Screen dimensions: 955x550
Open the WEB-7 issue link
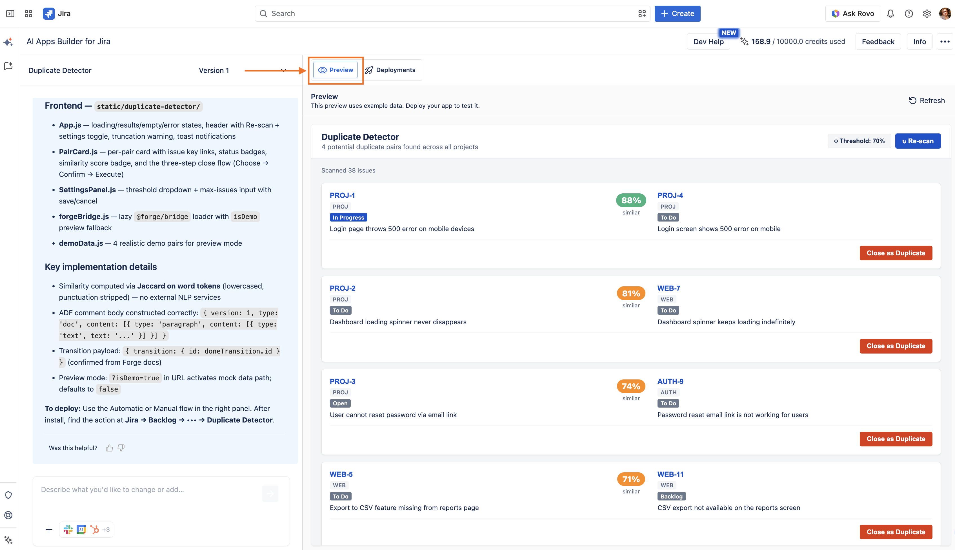click(x=668, y=288)
